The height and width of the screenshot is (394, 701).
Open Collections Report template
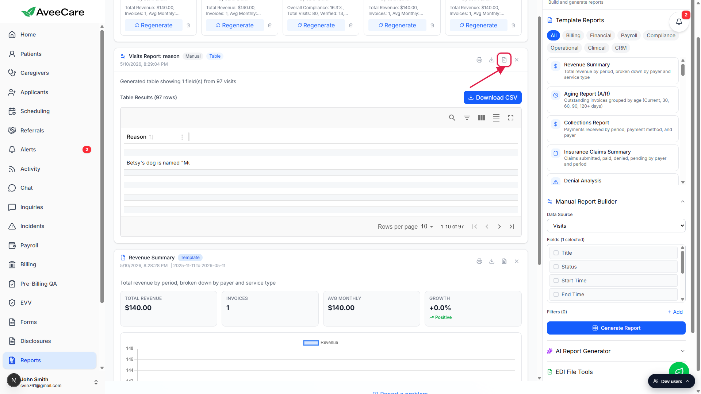[x=613, y=129]
